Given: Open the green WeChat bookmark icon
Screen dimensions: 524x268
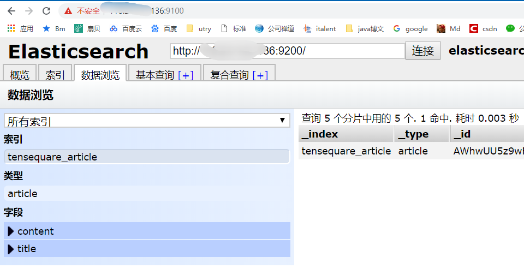Looking at the screenshot, I should 510,29.
